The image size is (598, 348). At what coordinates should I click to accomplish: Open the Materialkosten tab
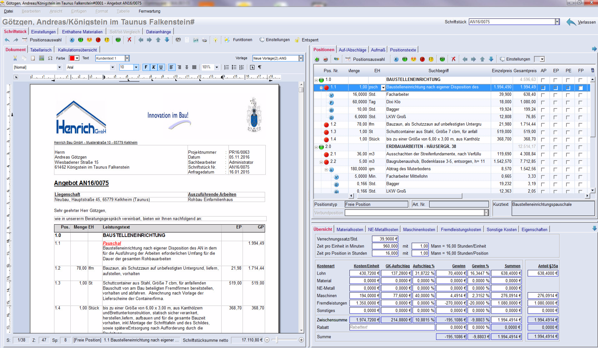pyautogui.click(x=350, y=229)
